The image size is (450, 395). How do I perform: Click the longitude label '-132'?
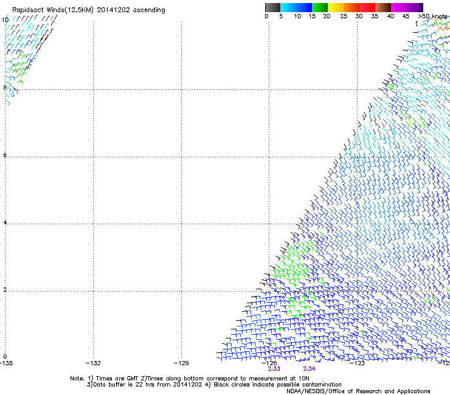click(93, 363)
